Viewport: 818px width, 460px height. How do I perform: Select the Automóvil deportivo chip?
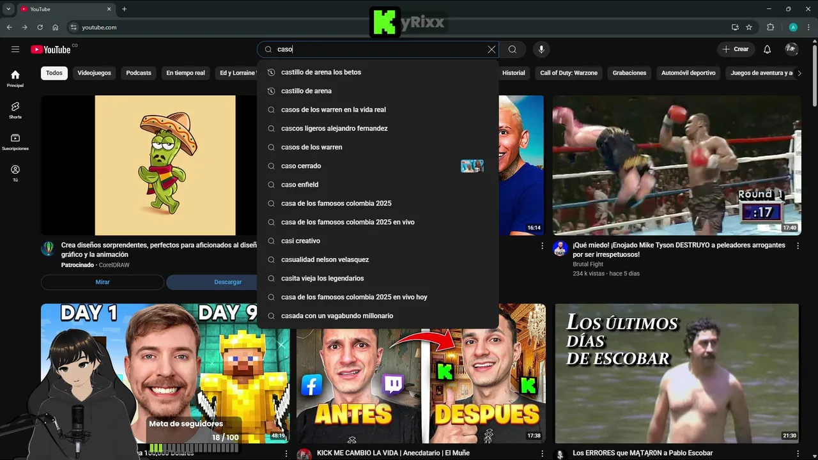click(x=688, y=73)
